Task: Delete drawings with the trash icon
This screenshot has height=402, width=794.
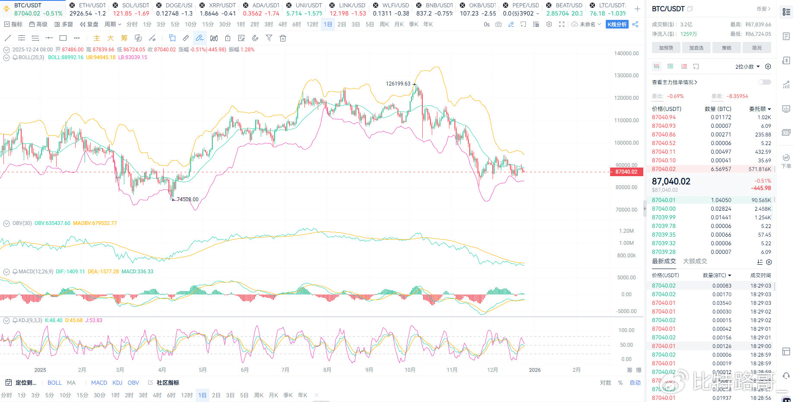Action: pos(283,38)
